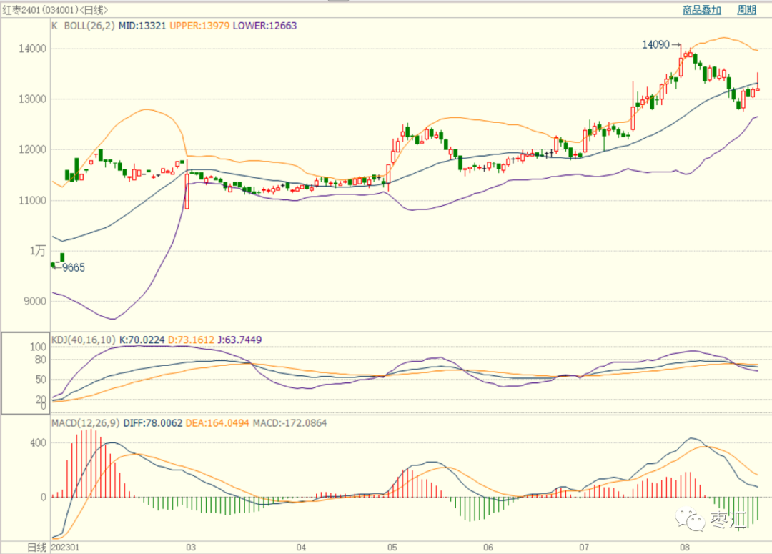Click the 08 month axis label
Image resolution: width=772 pixels, height=554 pixels.
[x=685, y=547]
